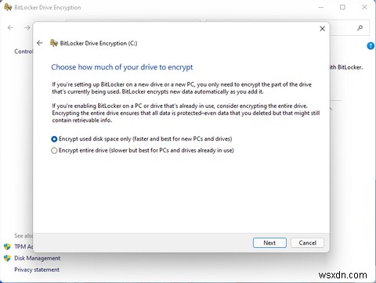376x283 pixels.
Task: Navigate forward in the Control Panel window
Action: pos(27,27)
